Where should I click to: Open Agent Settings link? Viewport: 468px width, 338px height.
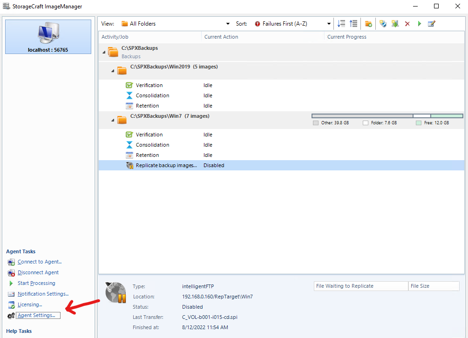pyautogui.click(x=36, y=316)
